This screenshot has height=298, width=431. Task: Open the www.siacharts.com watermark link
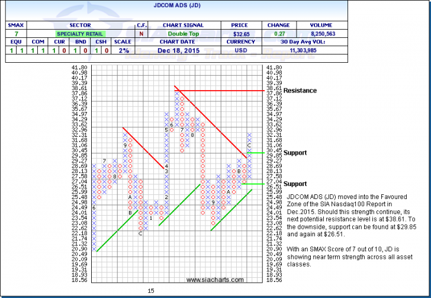point(214,280)
